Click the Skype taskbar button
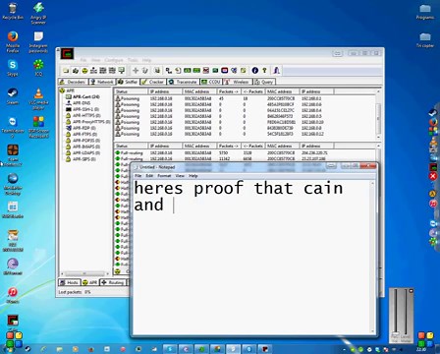Image resolution: width=440 pixels, height=354 pixels. [x=170, y=349]
